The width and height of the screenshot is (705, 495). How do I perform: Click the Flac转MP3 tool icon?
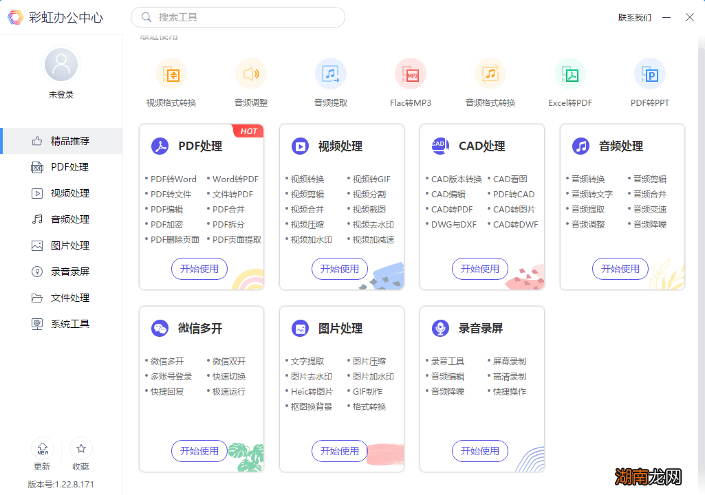(411, 73)
